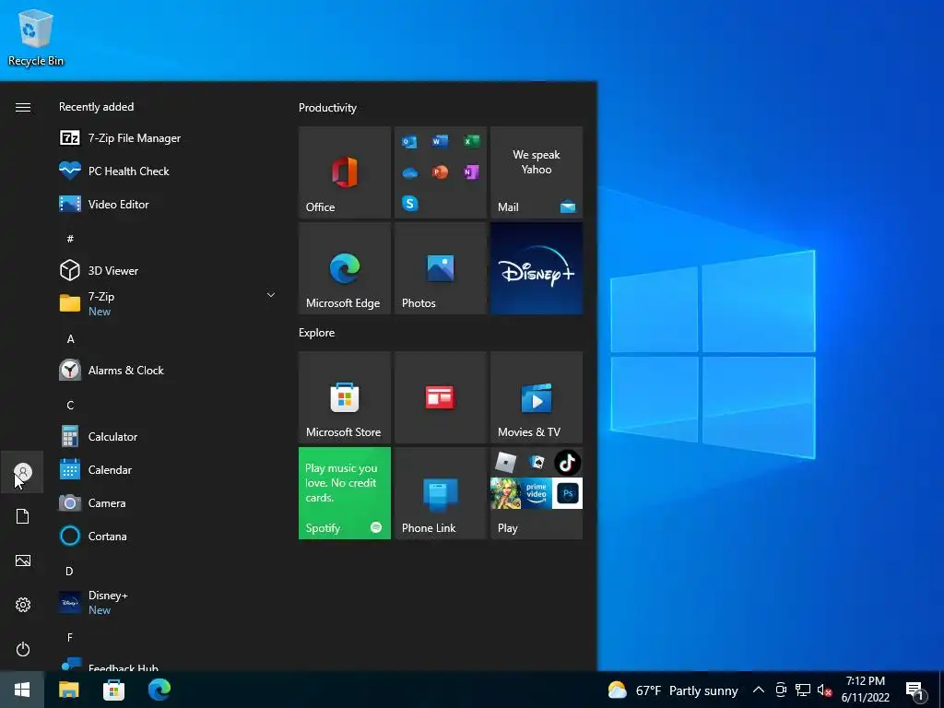Open the Recycle Bin desktop icon
The image size is (944, 708).
point(36,37)
